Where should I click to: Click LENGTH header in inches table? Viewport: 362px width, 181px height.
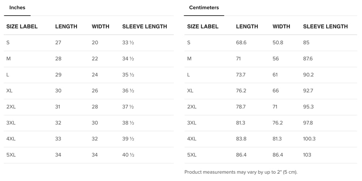point(66,26)
